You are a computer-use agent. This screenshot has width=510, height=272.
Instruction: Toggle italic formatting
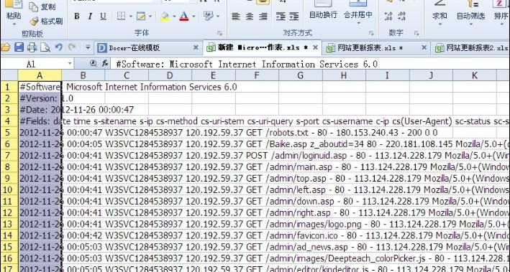90,17
